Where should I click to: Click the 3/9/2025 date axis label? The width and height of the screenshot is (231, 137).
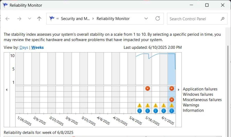[x=72, y=121]
